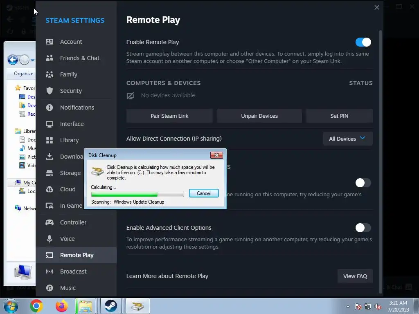Launch Firefox from the taskbar
Viewport: 419px width, 314px height.
(61, 306)
